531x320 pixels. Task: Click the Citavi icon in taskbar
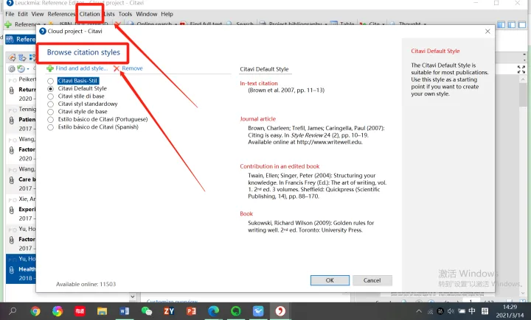tap(280, 311)
